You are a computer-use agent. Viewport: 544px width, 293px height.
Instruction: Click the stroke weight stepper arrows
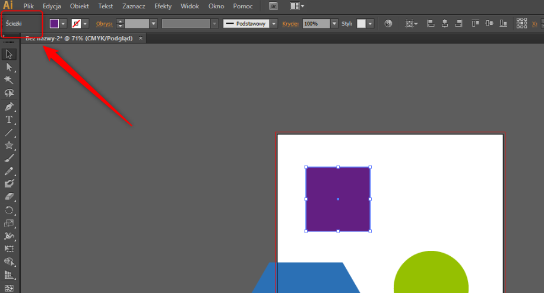[x=120, y=24]
